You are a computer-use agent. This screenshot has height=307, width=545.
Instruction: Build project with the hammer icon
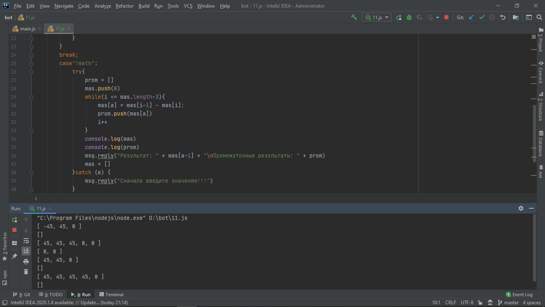pyautogui.click(x=354, y=17)
